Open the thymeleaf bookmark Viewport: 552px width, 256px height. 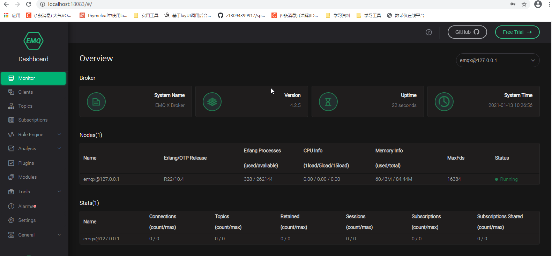104,15
